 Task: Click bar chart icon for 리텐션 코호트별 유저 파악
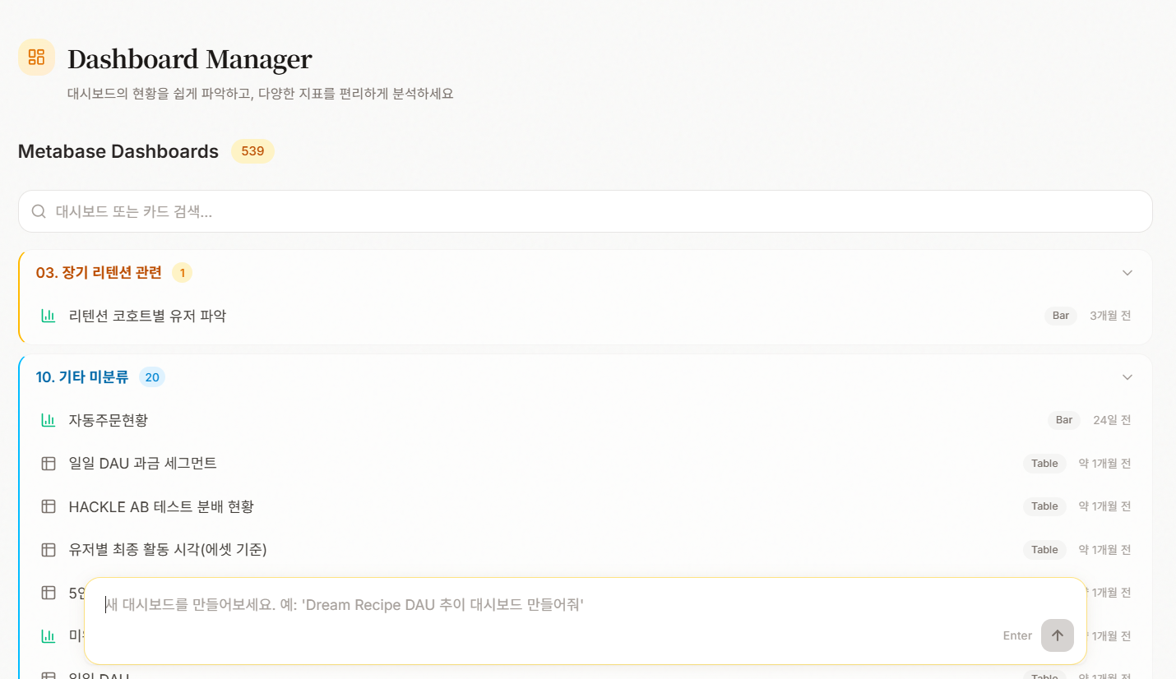pyautogui.click(x=49, y=316)
